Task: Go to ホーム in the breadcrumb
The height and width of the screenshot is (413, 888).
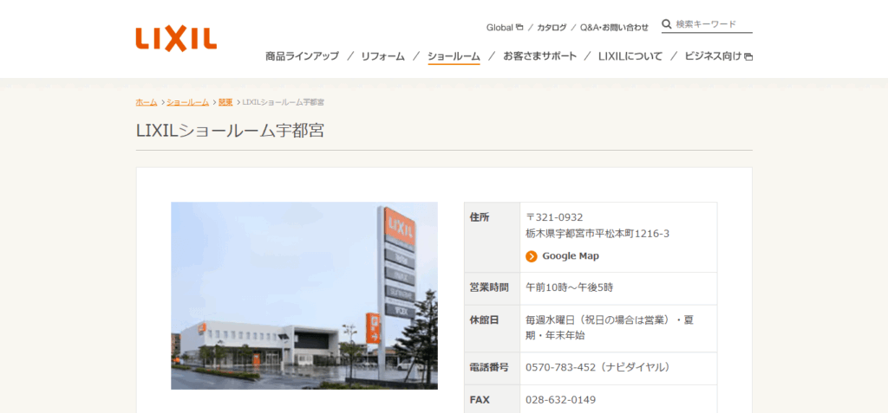Action: click(x=147, y=102)
